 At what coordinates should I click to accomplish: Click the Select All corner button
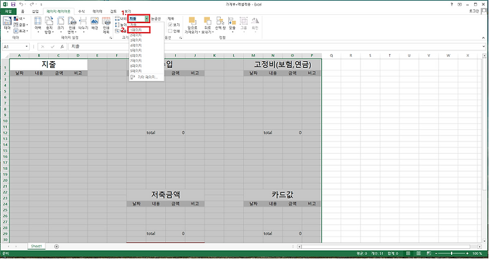(5, 55)
